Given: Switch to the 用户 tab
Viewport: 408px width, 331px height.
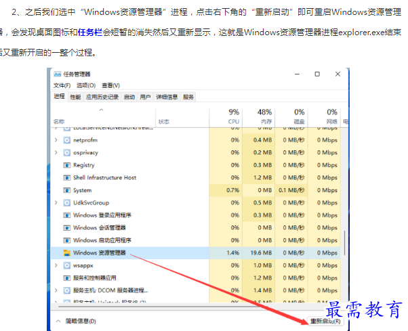Looking at the screenshot, I should [145, 97].
